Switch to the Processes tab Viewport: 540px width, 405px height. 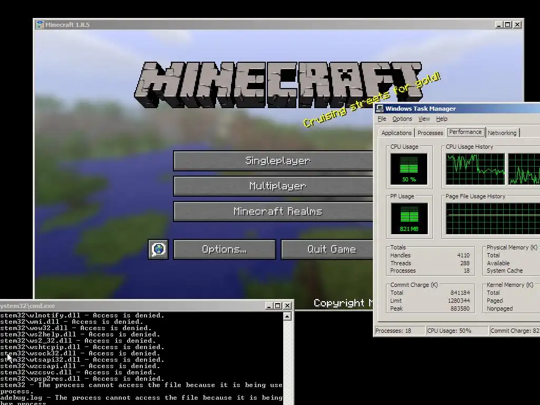[x=430, y=133]
